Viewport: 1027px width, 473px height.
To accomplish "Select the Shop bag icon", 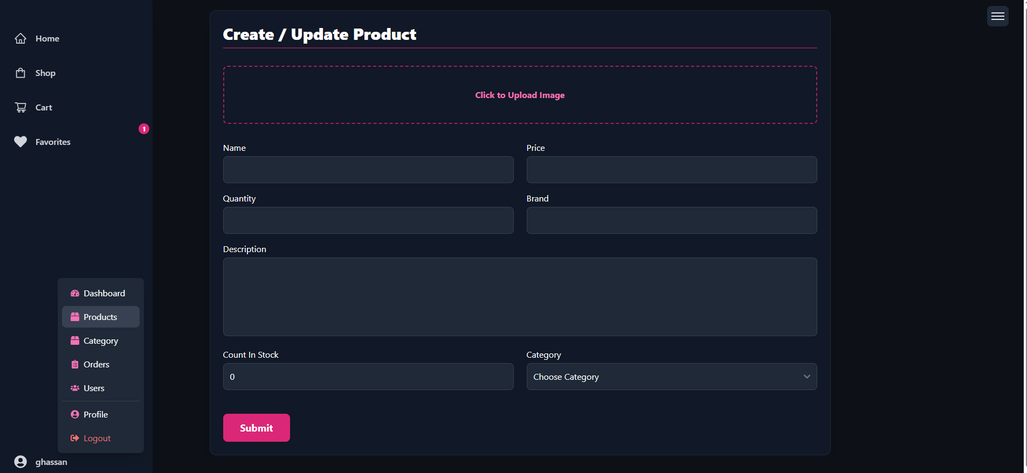I will pos(20,73).
